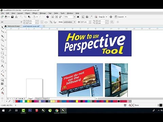Pick the black swatch in the palette
163x122 pixels.
pos(119,101)
